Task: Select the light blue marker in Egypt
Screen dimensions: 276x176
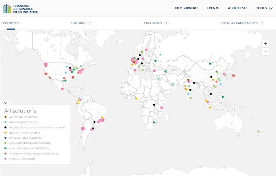Action: 158,79
